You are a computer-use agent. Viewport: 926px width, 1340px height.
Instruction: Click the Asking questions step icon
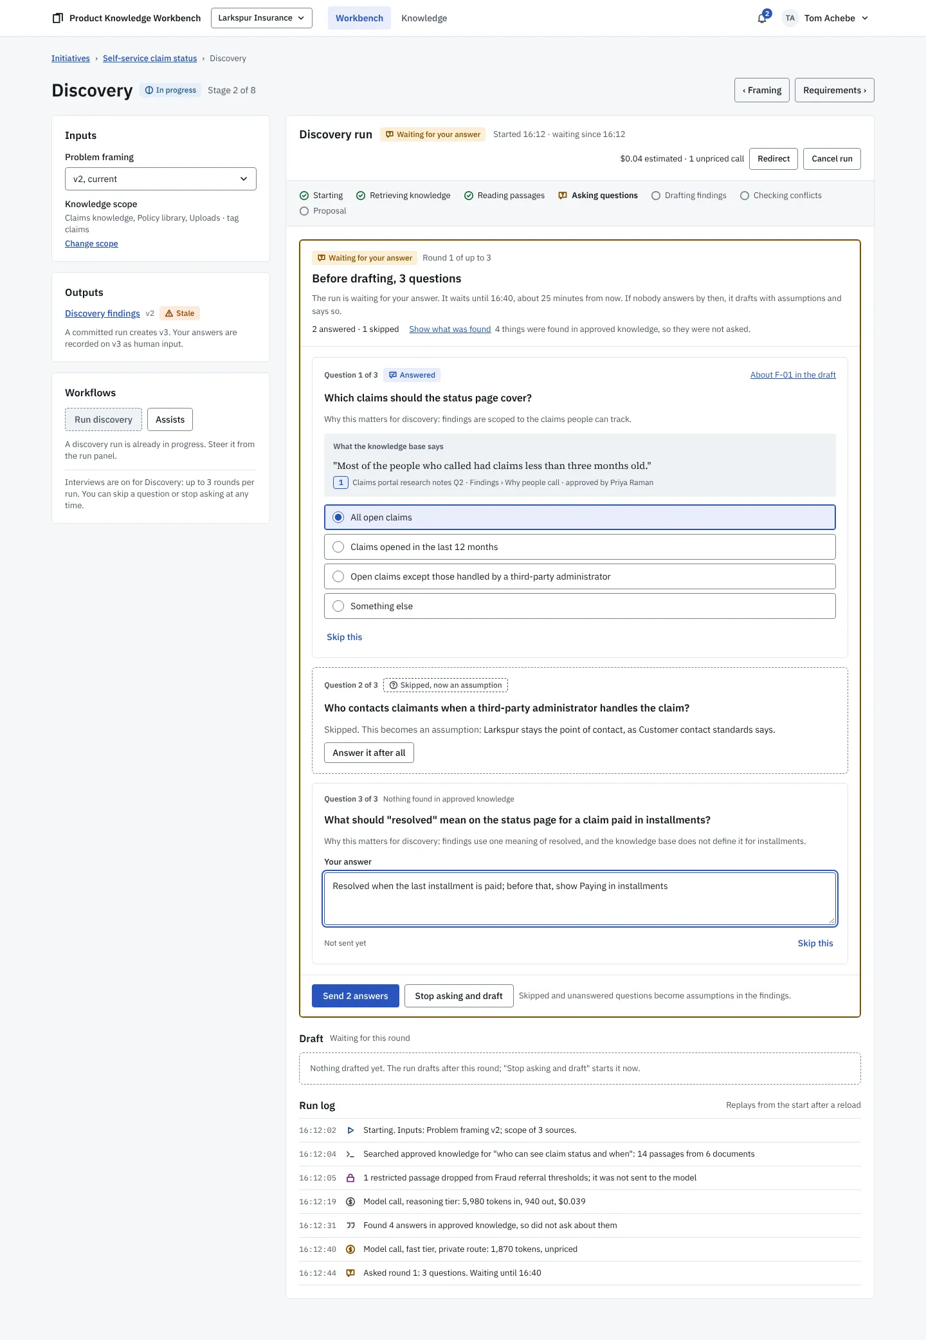coord(563,196)
